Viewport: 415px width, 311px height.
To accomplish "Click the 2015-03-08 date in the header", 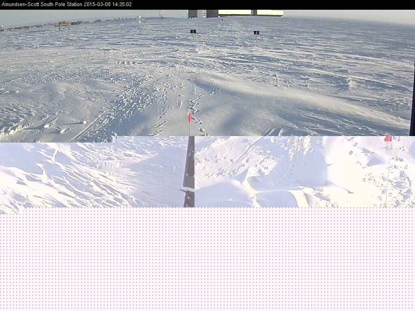I will pyautogui.click(x=97, y=4).
